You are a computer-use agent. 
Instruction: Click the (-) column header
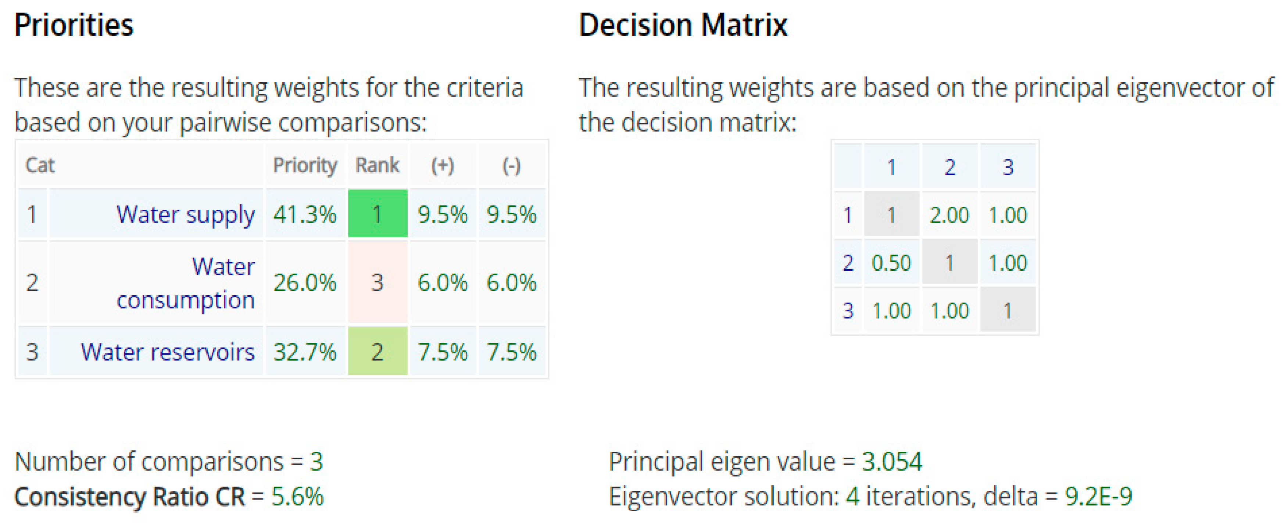pyautogui.click(x=511, y=165)
